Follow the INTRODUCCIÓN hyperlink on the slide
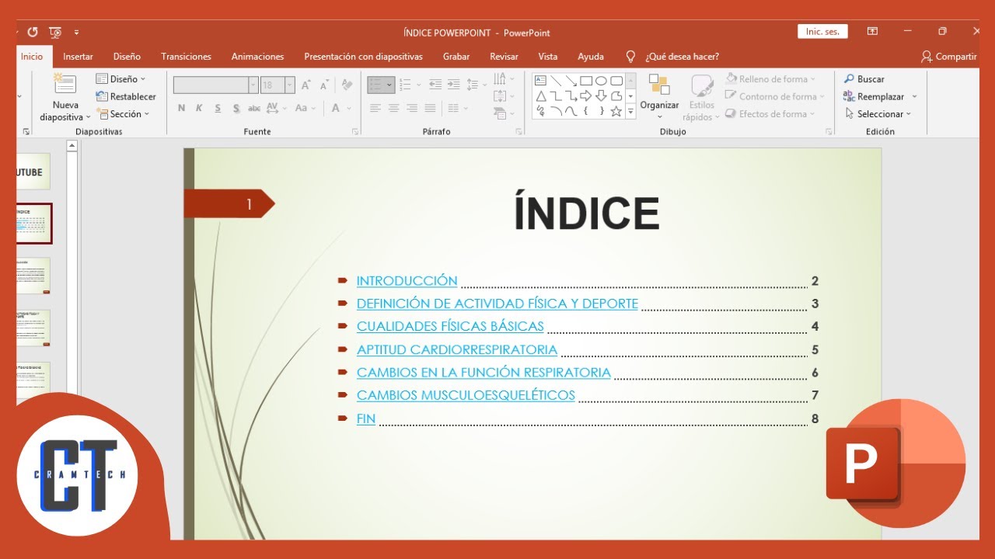995x559 pixels. click(x=407, y=280)
